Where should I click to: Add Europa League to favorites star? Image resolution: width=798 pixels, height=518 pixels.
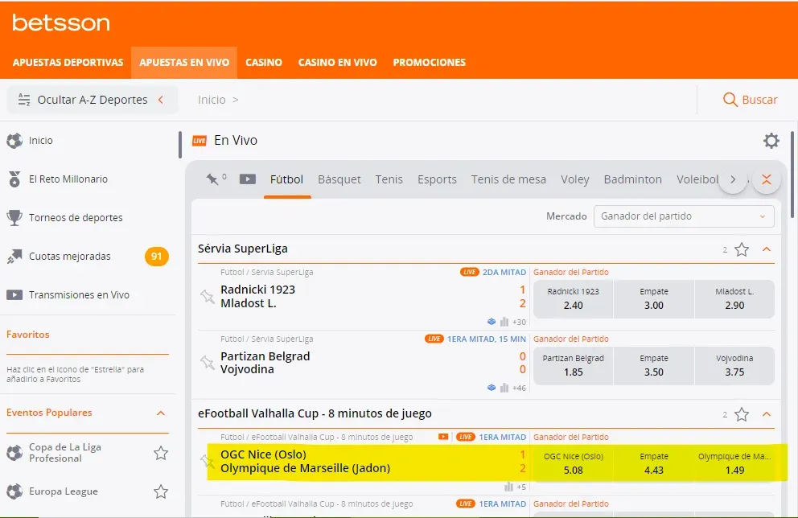(x=161, y=491)
